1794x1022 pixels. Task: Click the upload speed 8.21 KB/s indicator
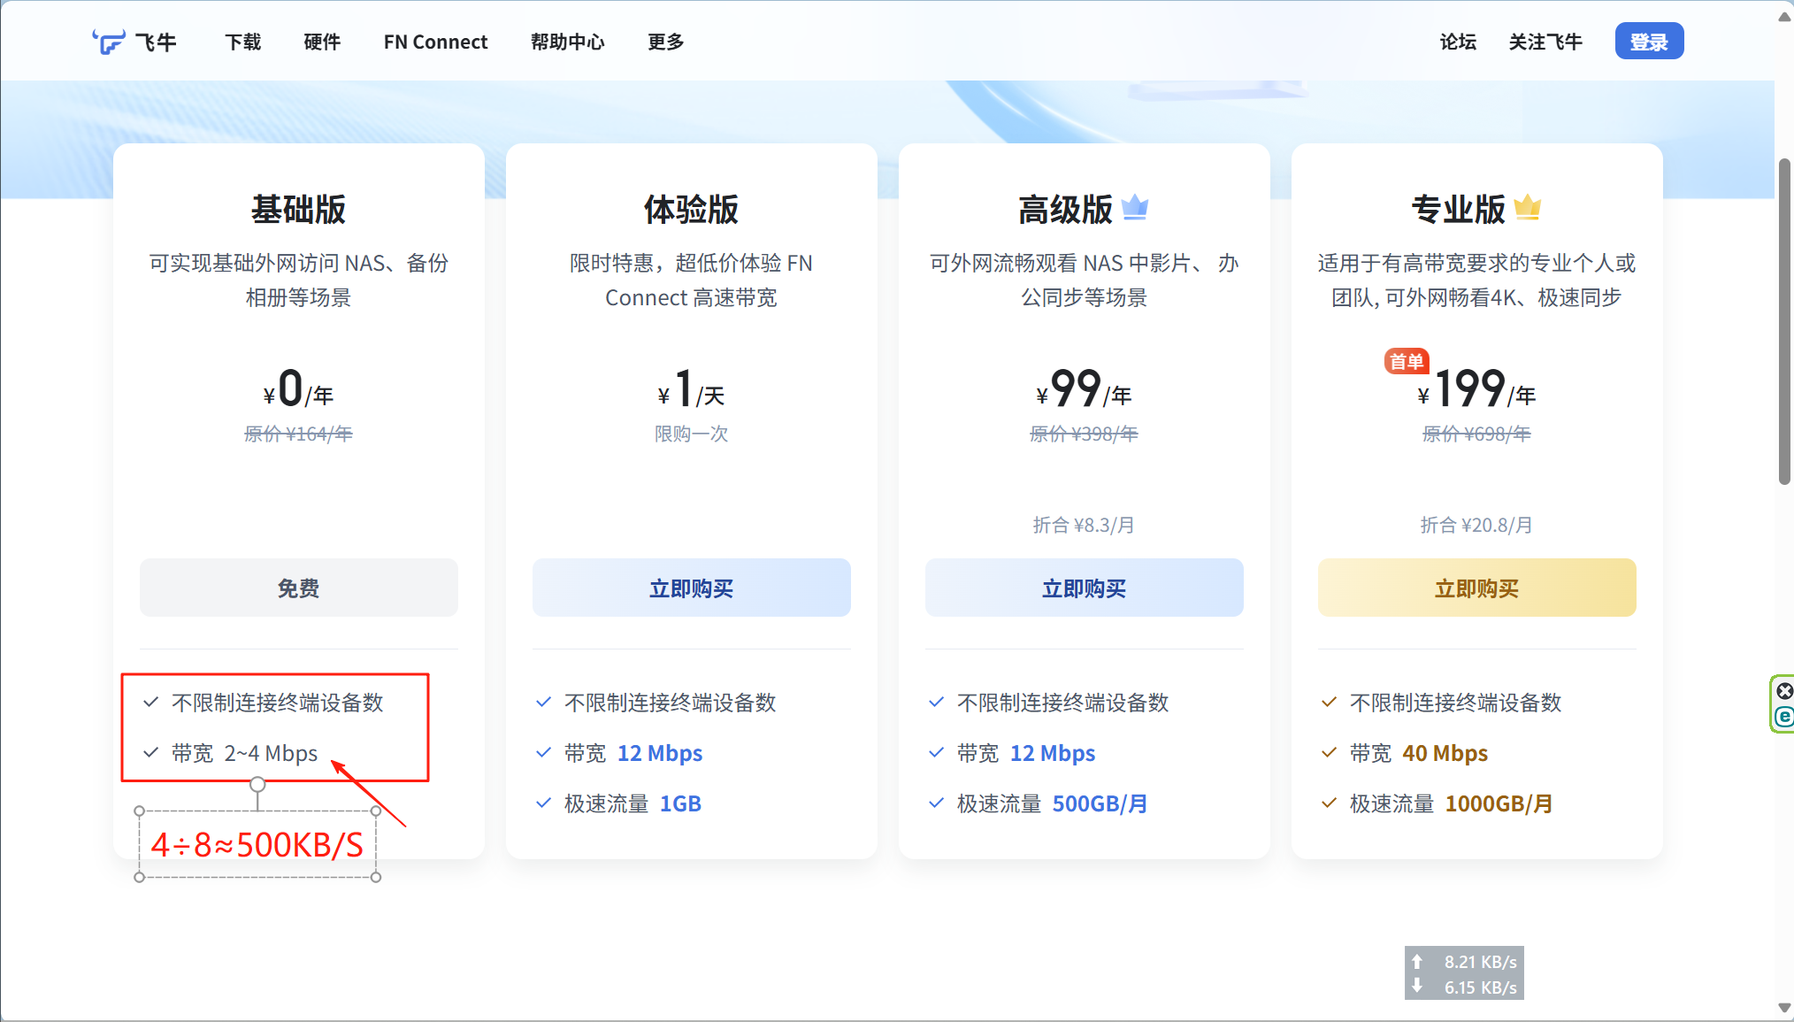click(x=1465, y=961)
